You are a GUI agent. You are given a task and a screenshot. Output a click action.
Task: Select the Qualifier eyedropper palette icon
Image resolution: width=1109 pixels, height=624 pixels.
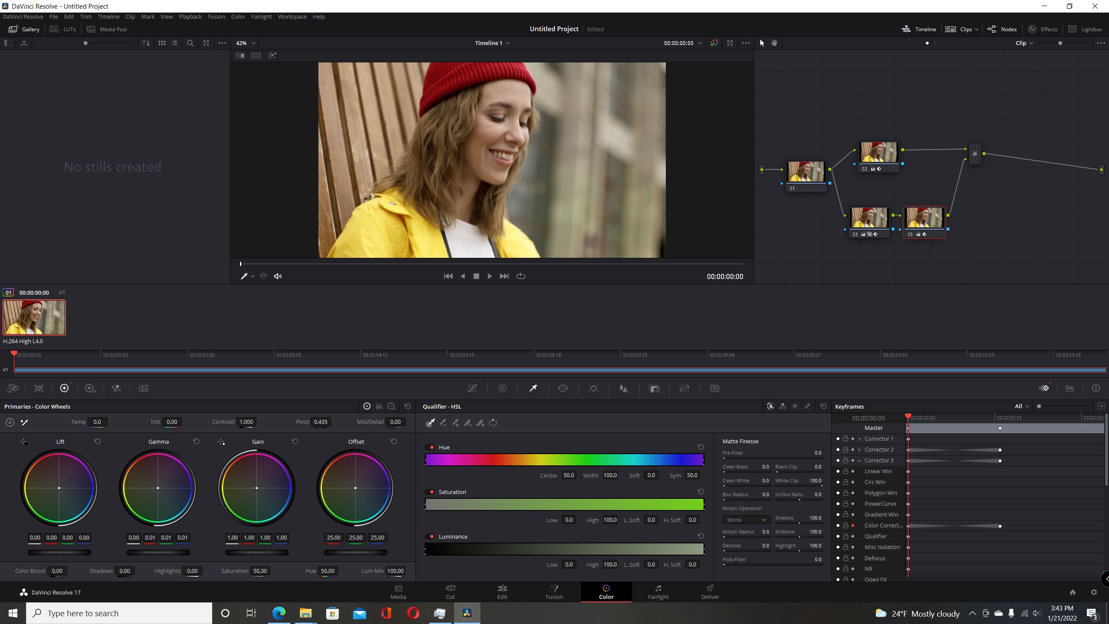[533, 389]
